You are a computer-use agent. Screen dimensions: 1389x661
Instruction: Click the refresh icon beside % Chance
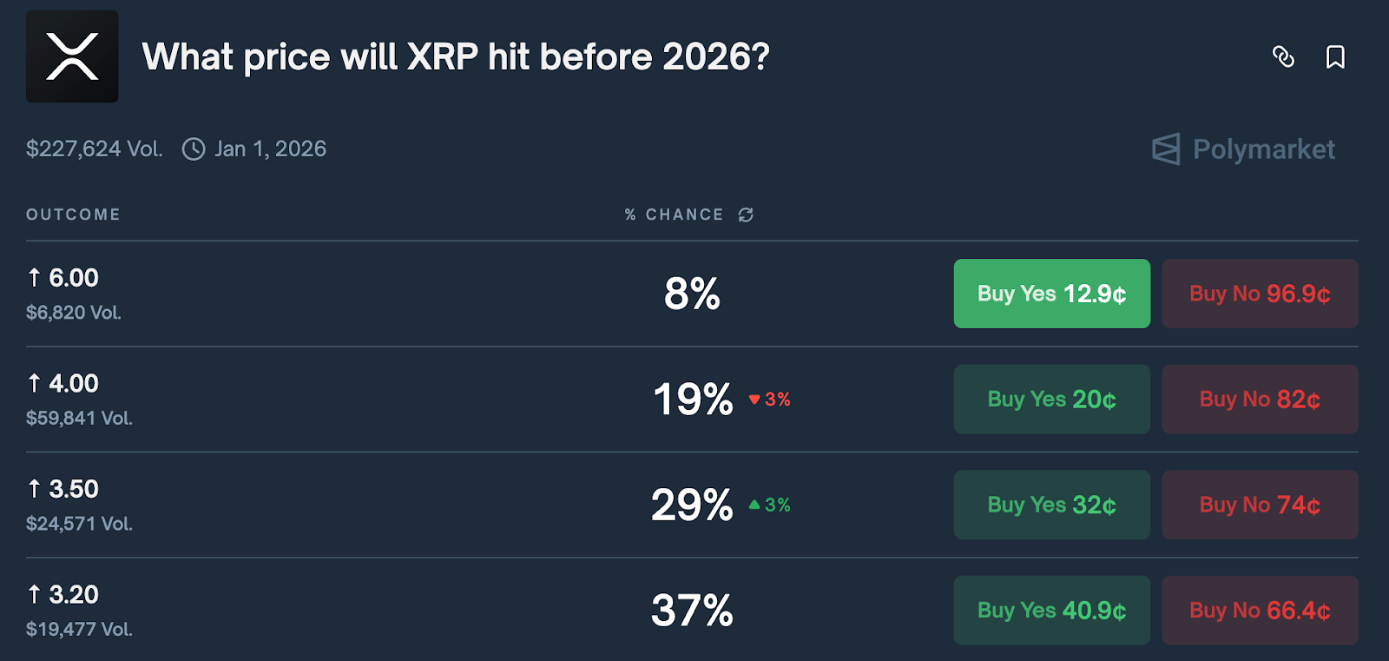coord(746,215)
